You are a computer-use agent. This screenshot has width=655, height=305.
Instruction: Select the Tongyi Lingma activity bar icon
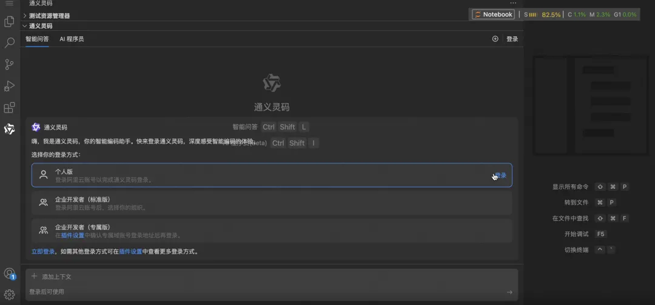pyautogui.click(x=9, y=129)
